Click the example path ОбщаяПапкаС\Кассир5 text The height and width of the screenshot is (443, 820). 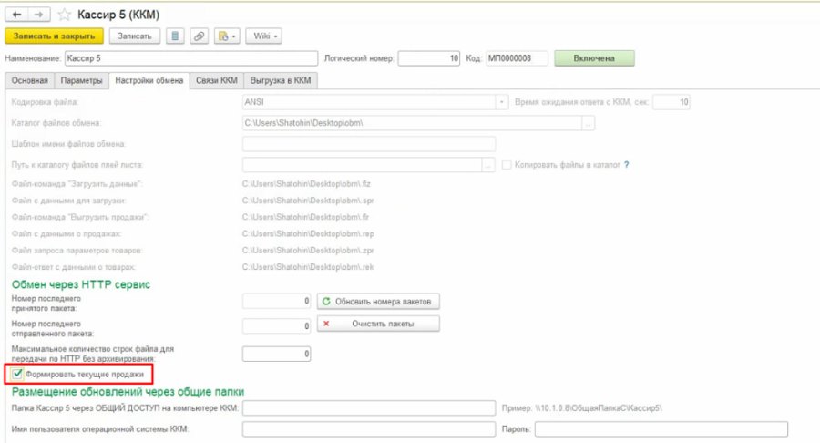click(x=598, y=408)
